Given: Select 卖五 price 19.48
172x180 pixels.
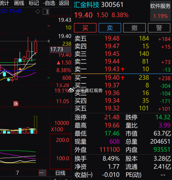Looking at the screenshot, I should (112, 38).
